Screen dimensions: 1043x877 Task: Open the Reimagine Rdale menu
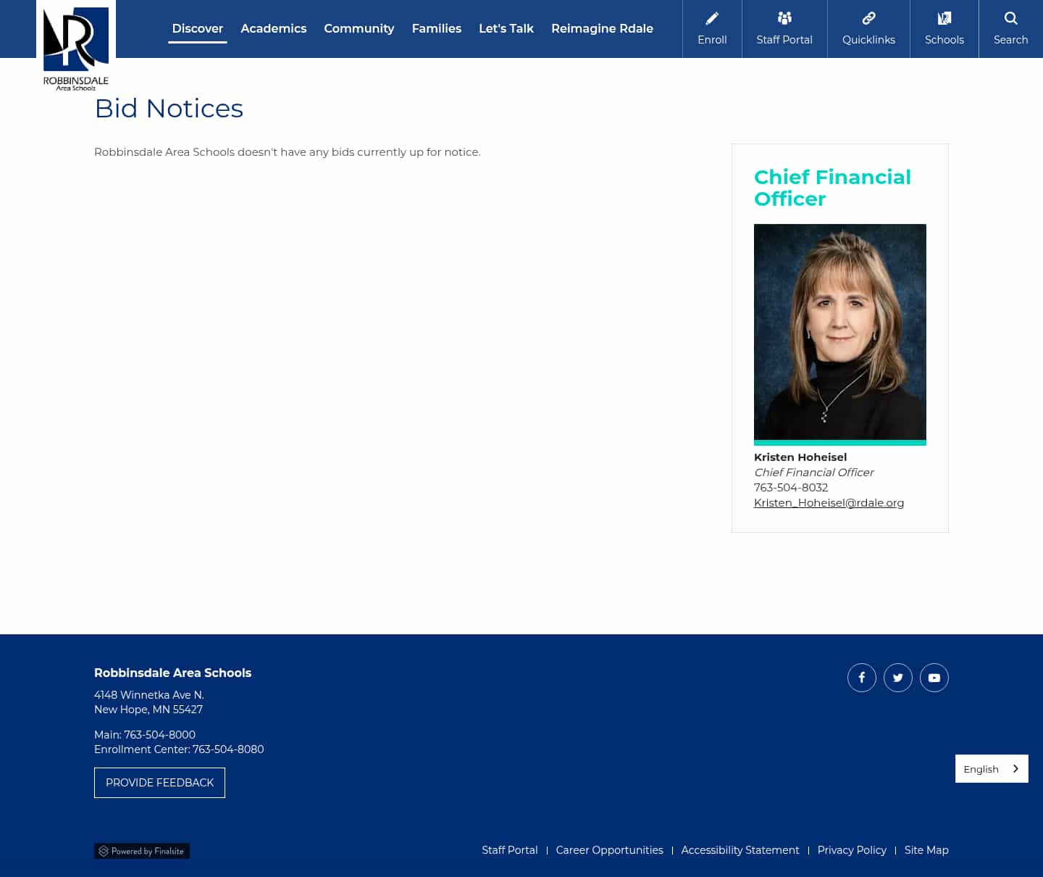click(602, 28)
